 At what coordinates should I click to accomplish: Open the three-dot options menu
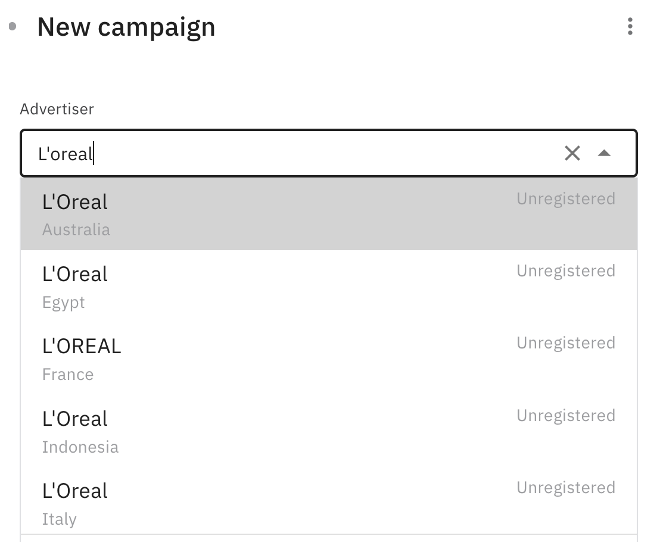630,27
